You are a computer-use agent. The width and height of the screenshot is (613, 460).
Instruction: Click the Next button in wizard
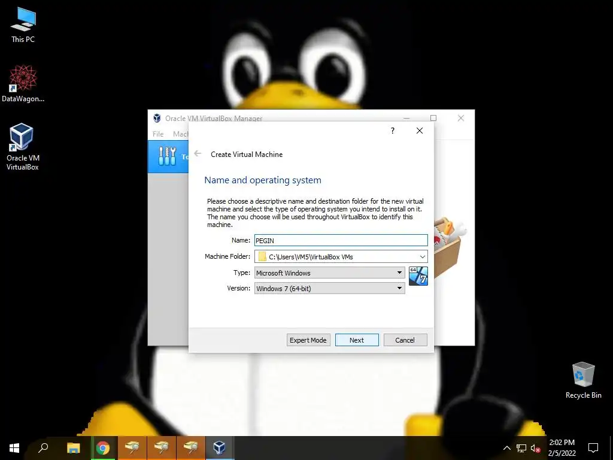(357, 340)
